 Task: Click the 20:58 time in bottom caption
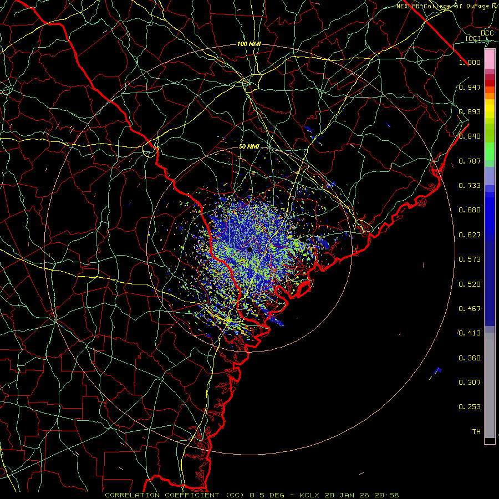click(x=387, y=495)
